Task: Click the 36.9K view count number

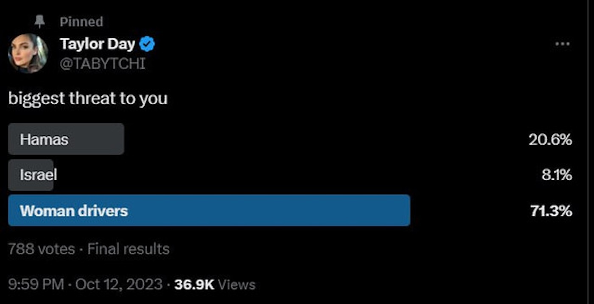Action: [194, 284]
